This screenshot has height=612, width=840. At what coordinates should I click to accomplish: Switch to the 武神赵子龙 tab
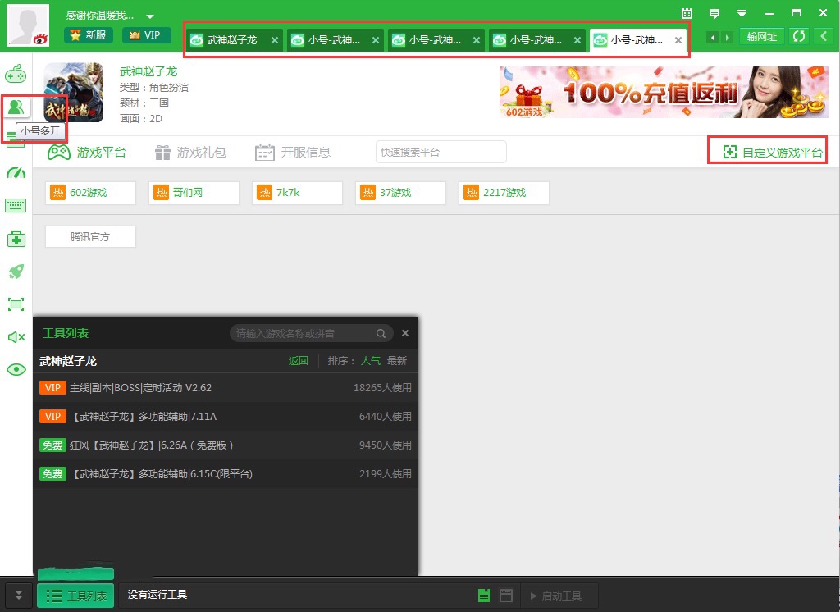click(x=231, y=40)
